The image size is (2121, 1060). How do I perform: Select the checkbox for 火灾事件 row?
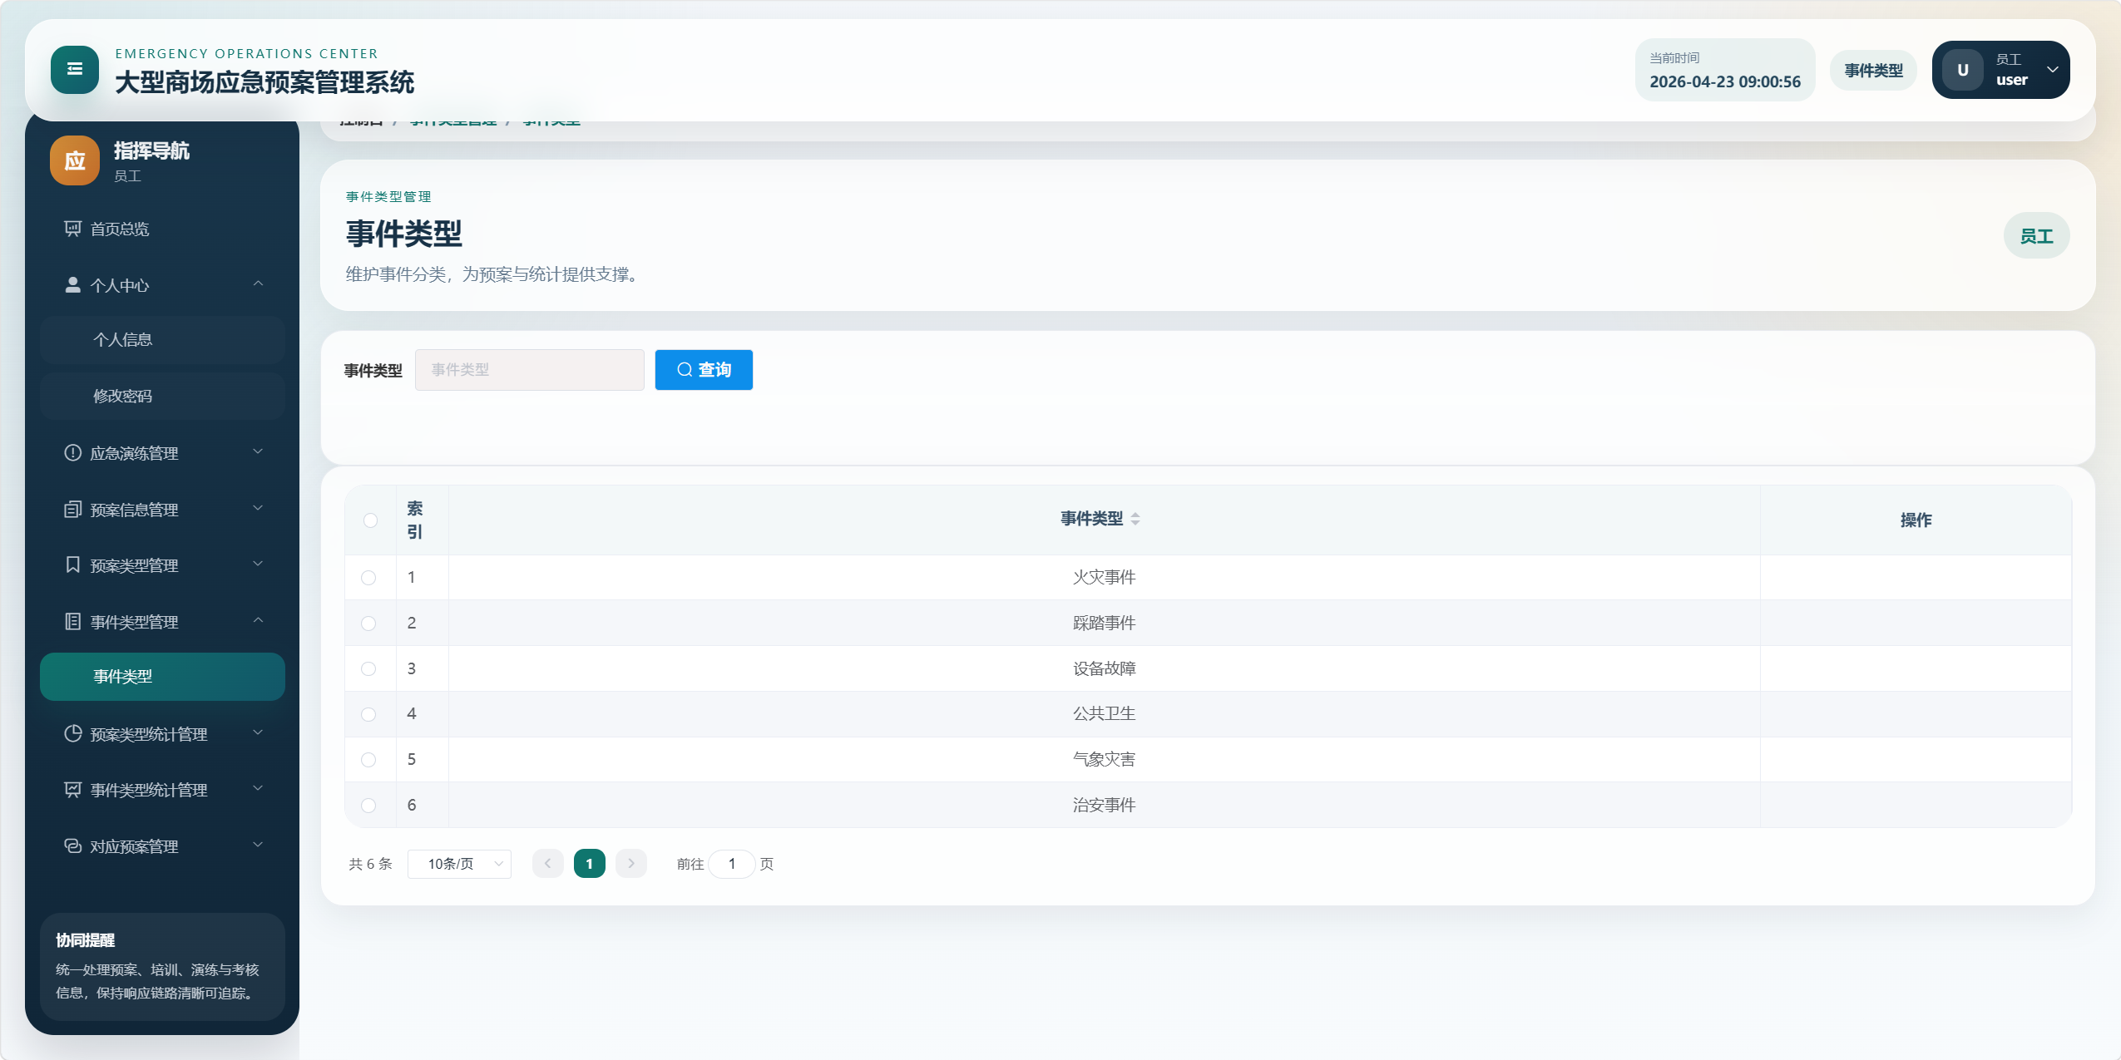[x=368, y=578]
